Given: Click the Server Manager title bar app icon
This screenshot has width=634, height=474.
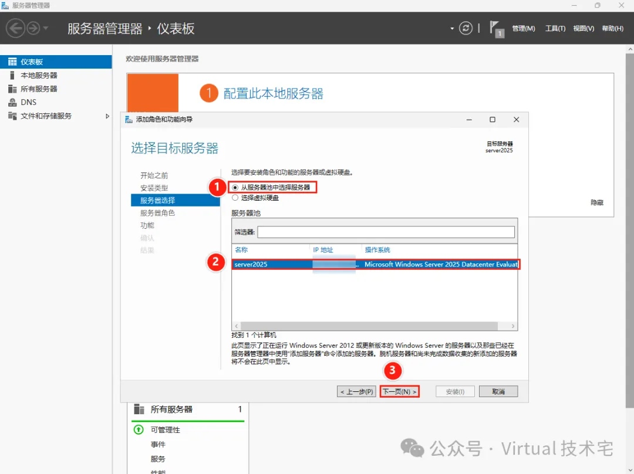Looking at the screenshot, I should [x=5, y=6].
